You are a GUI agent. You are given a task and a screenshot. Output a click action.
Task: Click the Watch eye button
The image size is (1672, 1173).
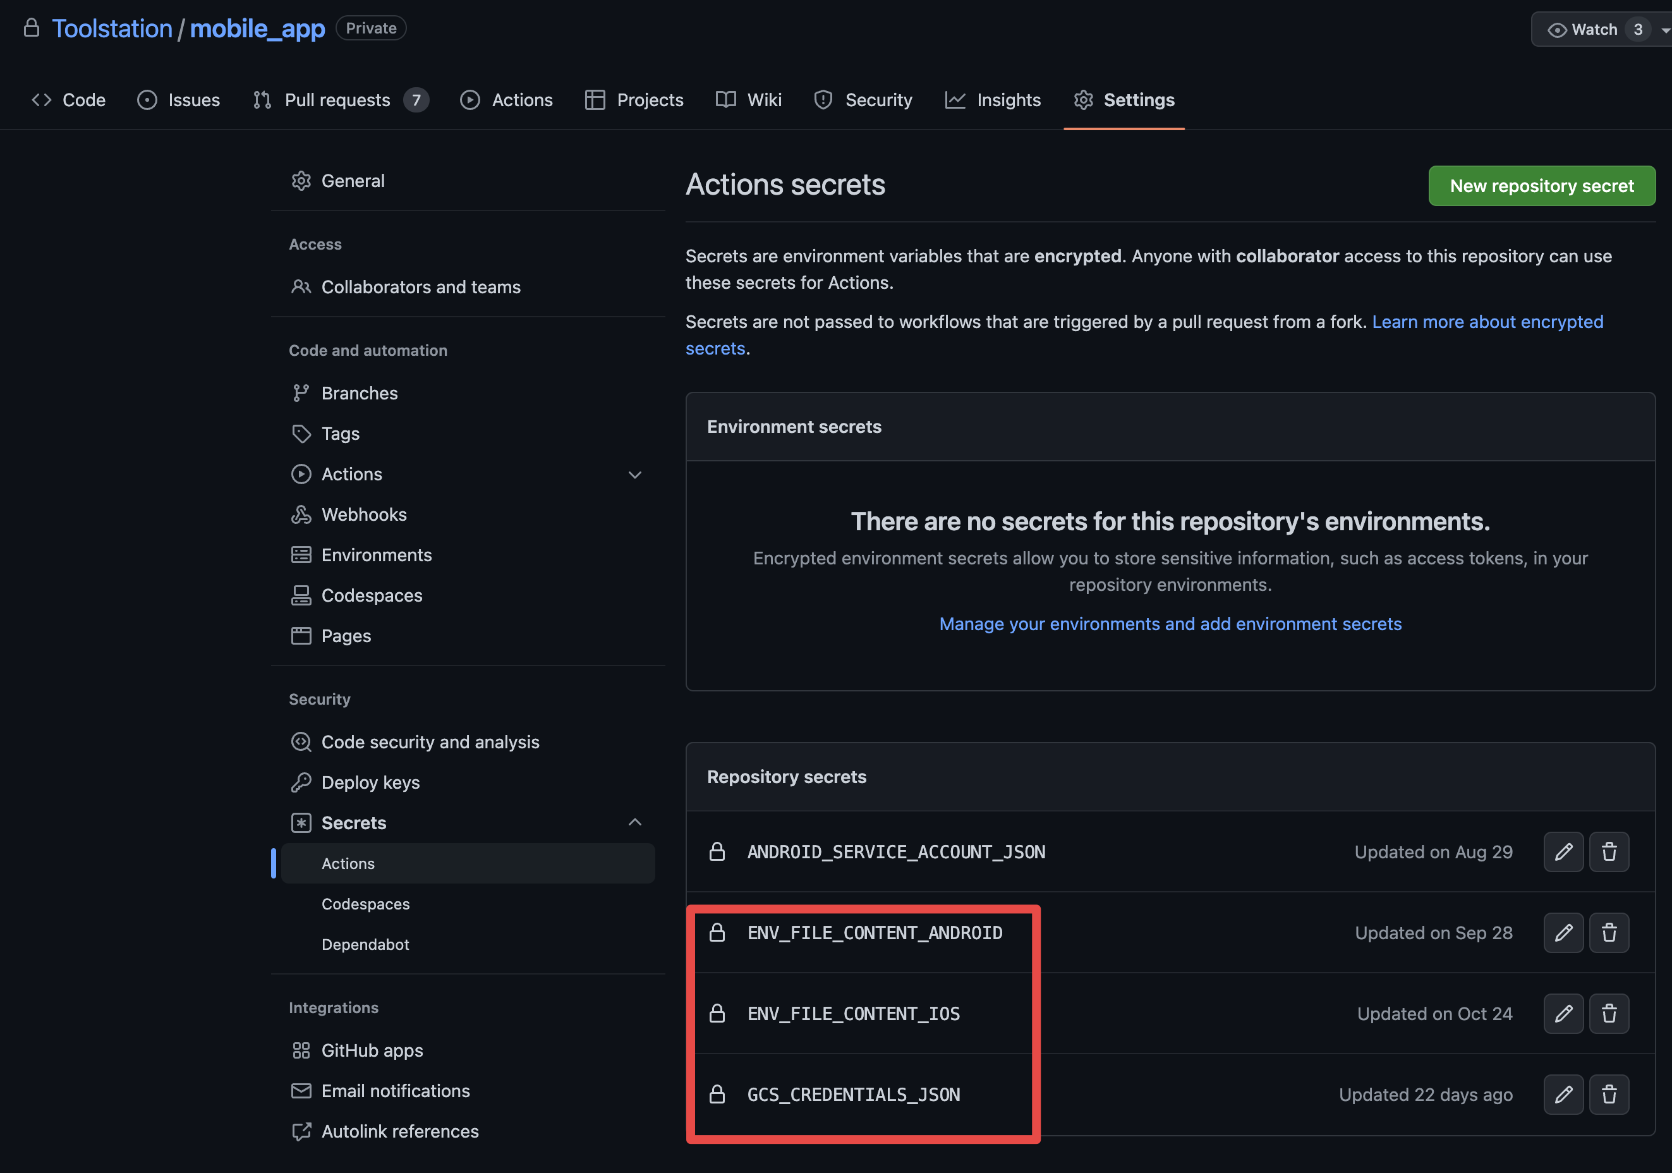(x=1558, y=29)
